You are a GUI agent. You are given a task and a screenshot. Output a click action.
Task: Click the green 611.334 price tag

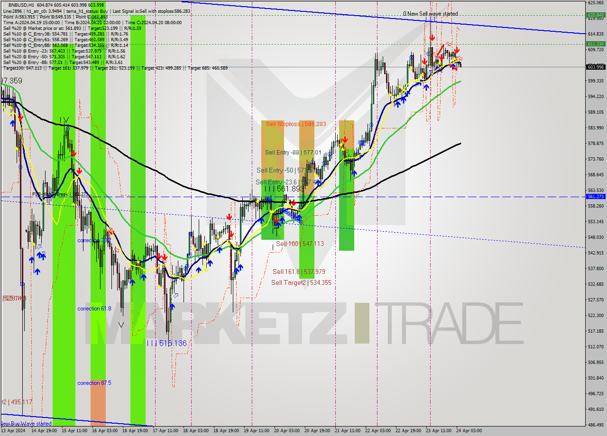coord(596,44)
